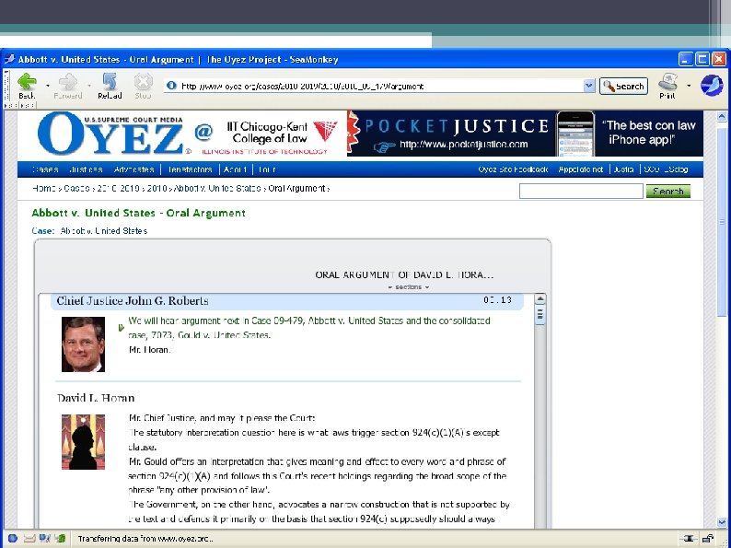Click the Stop loading icon
The image size is (731, 548).
(x=143, y=82)
